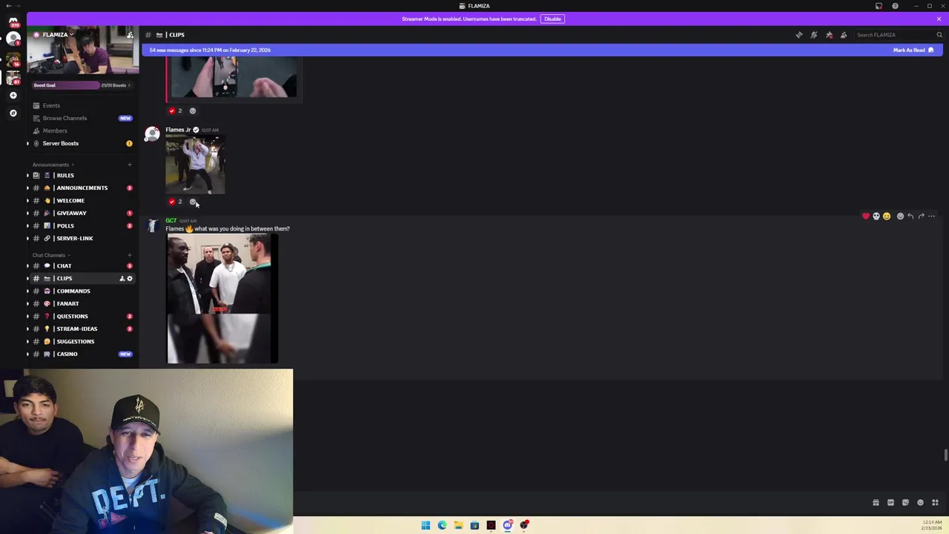Open Members list page
The image size is (949, 534).
point(82,131)
